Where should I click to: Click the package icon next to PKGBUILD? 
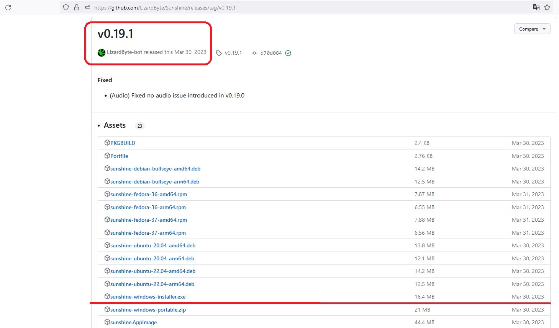point(107,143)
